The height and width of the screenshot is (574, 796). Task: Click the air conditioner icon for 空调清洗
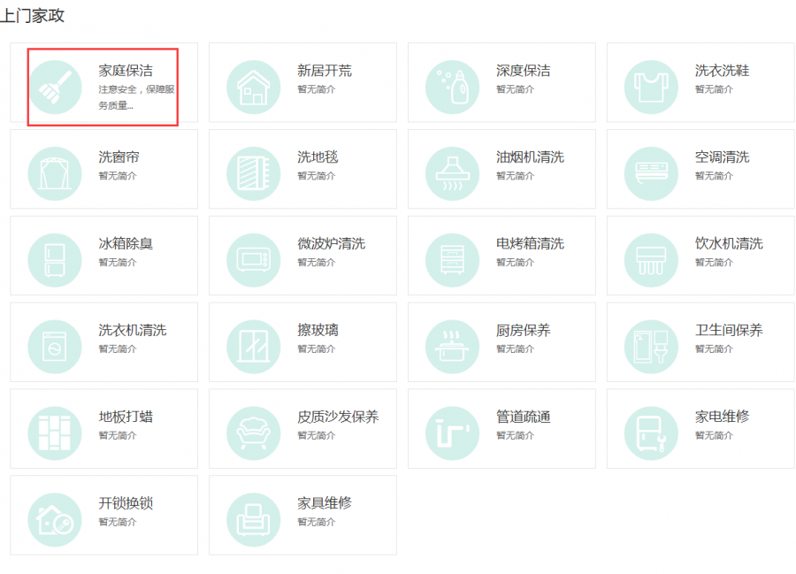click(x=651, y=174)
